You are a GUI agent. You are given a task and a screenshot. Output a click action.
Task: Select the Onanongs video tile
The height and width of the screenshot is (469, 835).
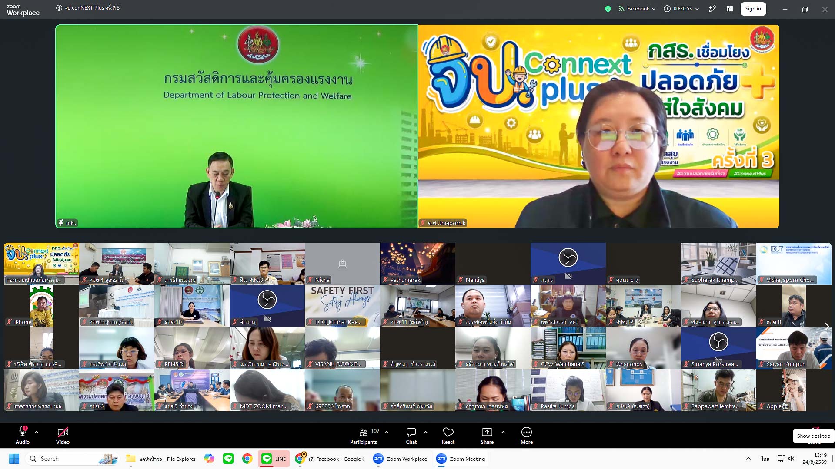click(643, 348)
